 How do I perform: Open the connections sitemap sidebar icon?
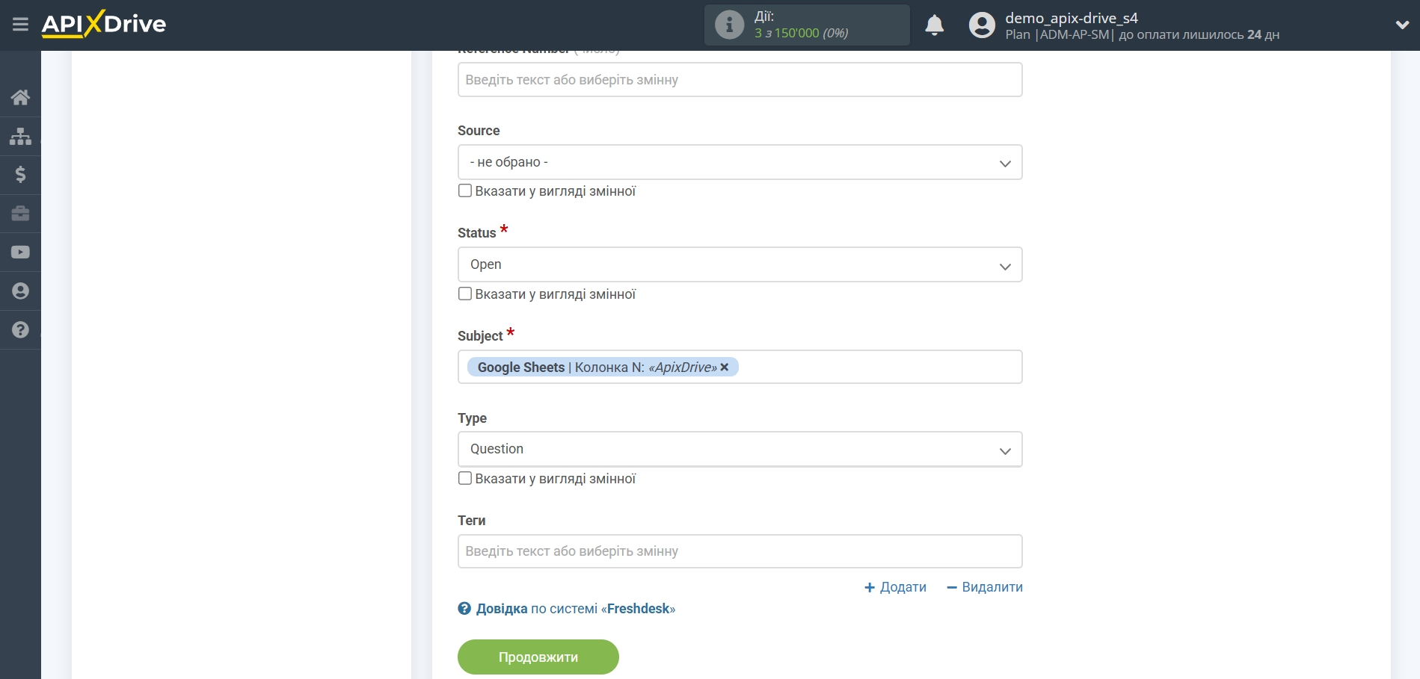[x=20, y=136]
